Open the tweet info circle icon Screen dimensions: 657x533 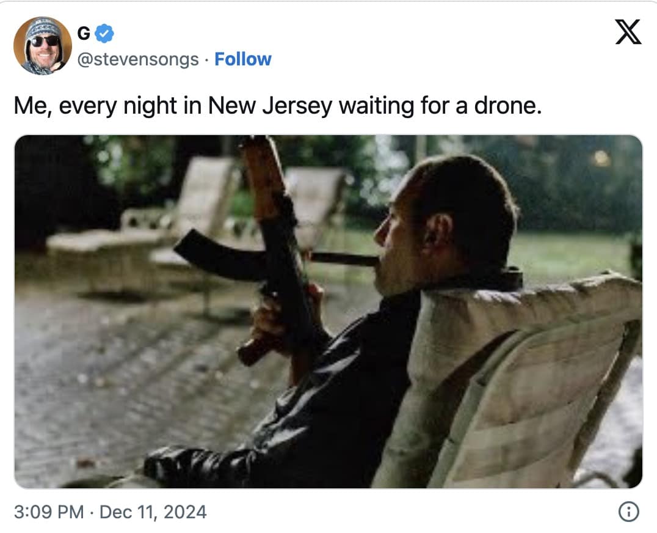pyautogui.click(x=629, y=512)
